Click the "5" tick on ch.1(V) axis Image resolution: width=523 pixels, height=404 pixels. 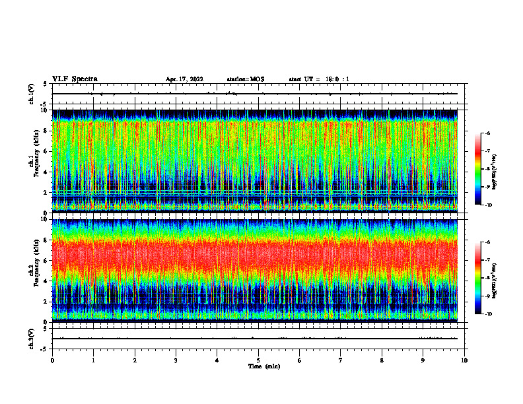coord(46,84)
